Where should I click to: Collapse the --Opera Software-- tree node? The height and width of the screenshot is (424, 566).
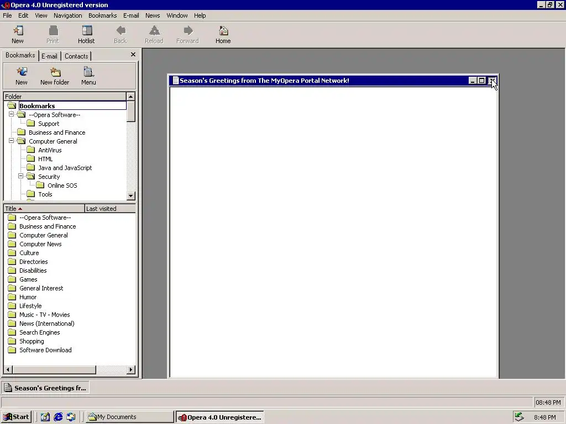pyautogui.click(x=11, y=114)
